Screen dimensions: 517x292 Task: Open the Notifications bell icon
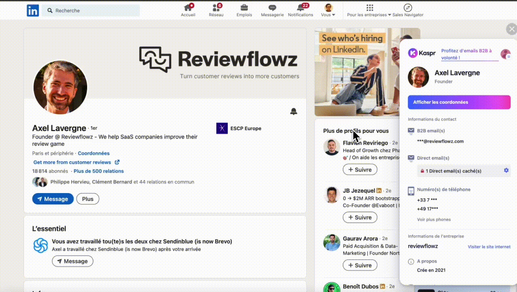[301, 8]
